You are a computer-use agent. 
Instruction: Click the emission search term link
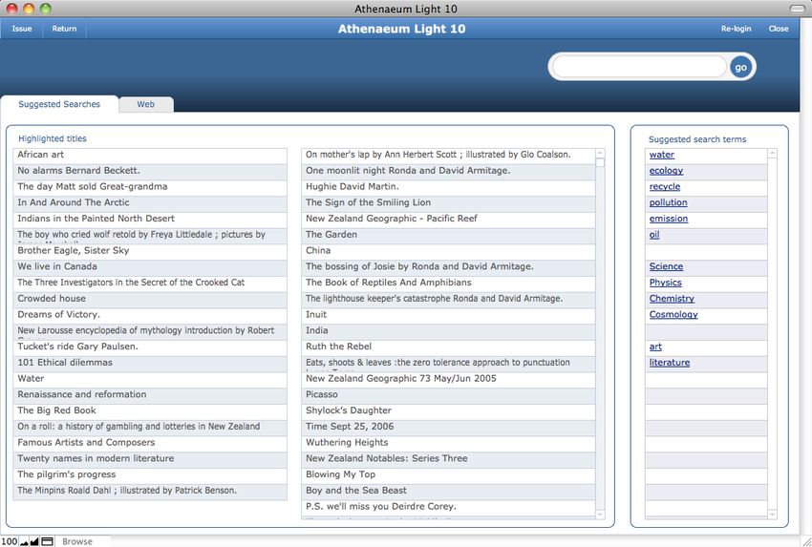(669, 219)
